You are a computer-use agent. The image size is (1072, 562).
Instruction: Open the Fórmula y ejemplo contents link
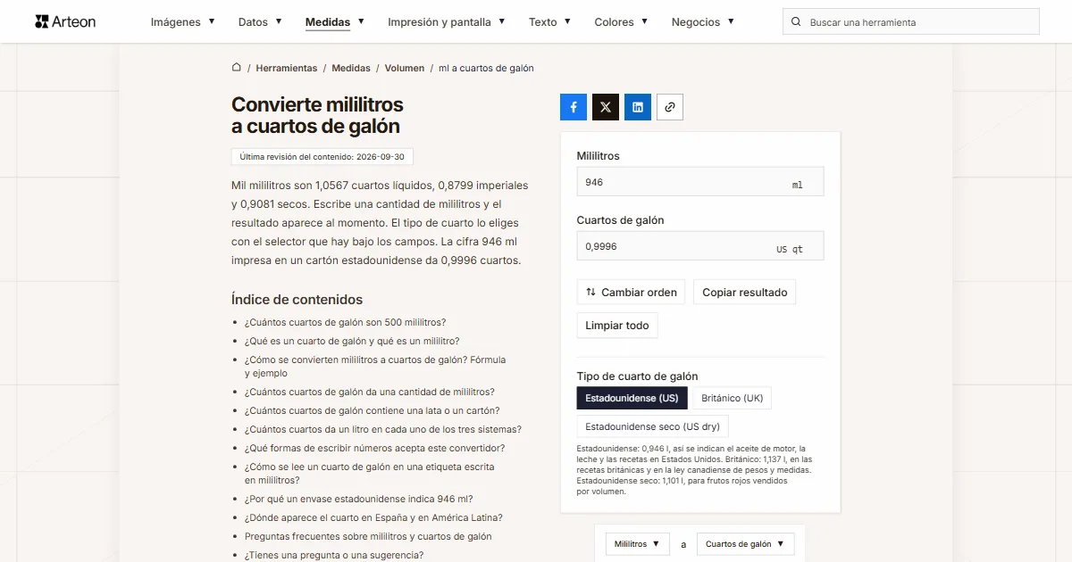(x=375, y=367)
